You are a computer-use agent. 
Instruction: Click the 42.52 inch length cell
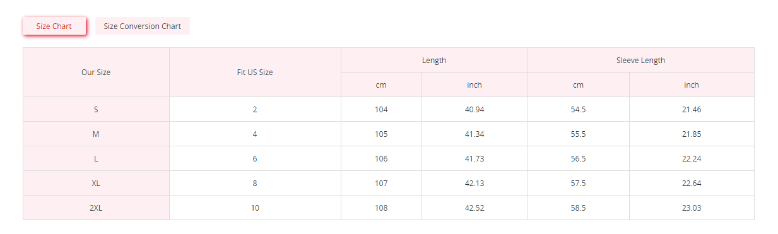pos(474,208)
